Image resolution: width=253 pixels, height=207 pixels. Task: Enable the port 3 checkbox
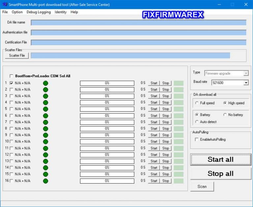coord(12,96)
